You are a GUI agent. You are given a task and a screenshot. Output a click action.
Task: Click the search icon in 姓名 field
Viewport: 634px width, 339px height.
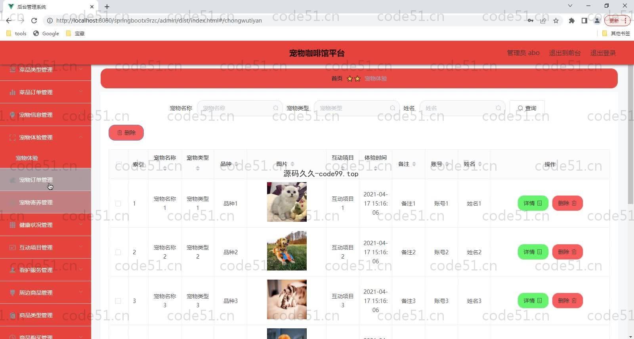click(x=498, y=108)
